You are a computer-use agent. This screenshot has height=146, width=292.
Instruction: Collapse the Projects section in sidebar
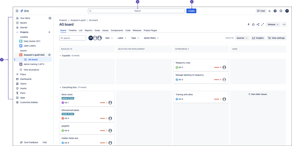coord(17,32)
